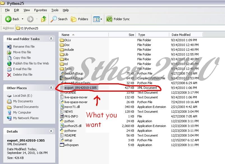Select the README text document name
This screenshot has height=164, width=225.
[x=70, y=135]
